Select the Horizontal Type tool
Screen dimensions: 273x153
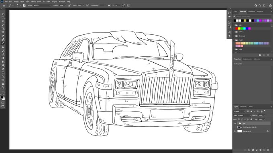click(x=3, y=73)
